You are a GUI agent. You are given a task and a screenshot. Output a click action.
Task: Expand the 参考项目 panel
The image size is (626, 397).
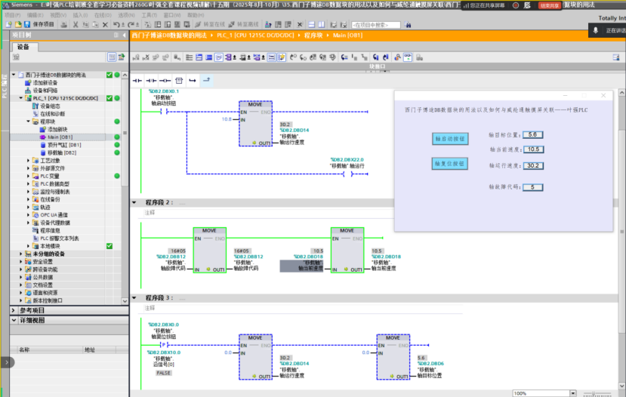(x=14, y=310)
